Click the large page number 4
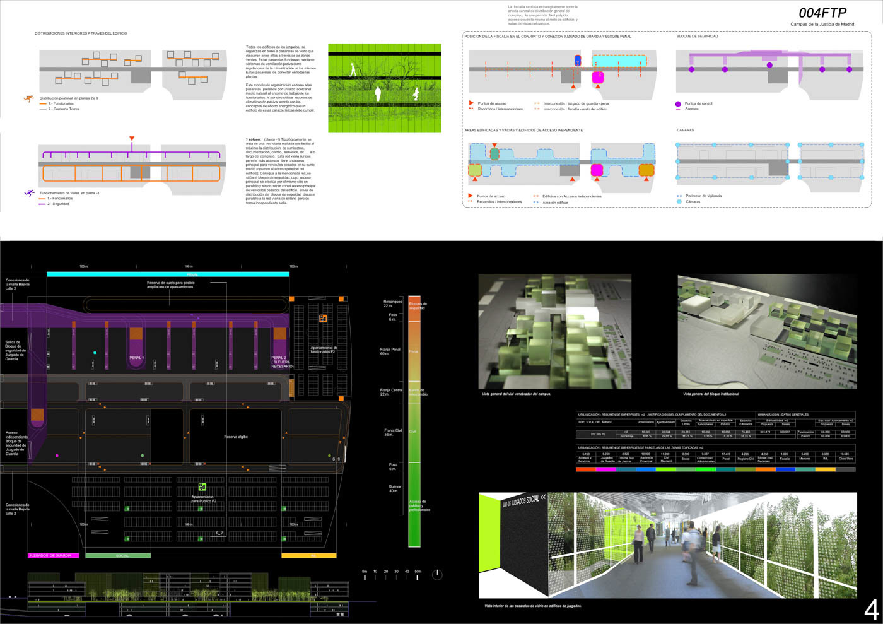The image size is (883, 624). [x=871, y=610]
